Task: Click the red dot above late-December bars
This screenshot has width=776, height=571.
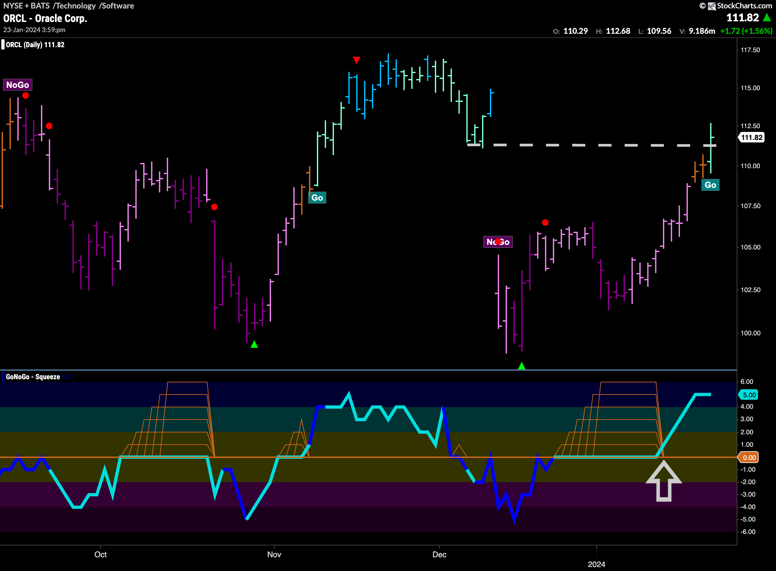Action: coord(545,223)
